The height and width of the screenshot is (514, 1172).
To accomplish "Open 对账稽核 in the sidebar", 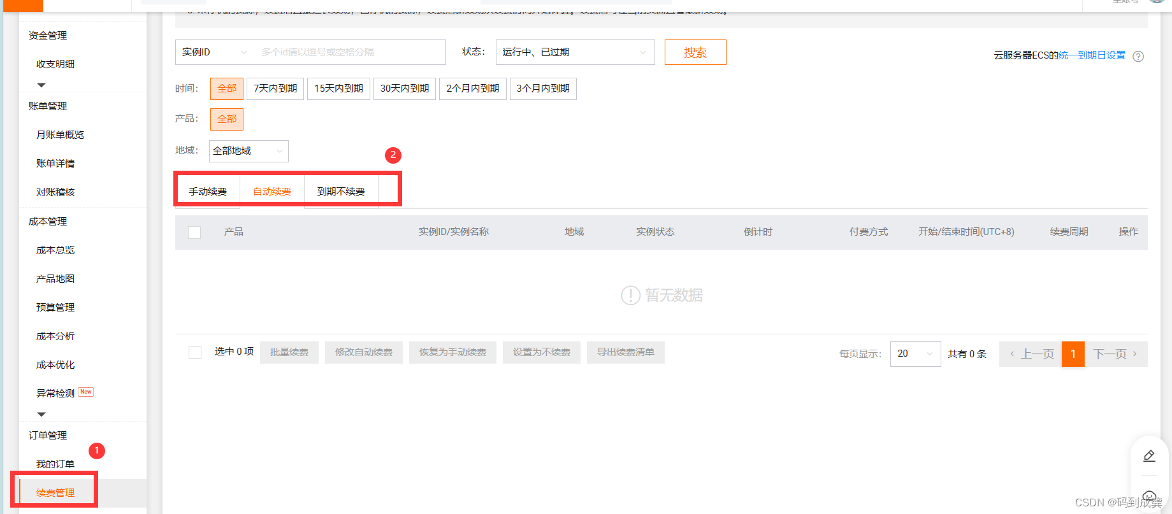I will click(x=55, y=192).
